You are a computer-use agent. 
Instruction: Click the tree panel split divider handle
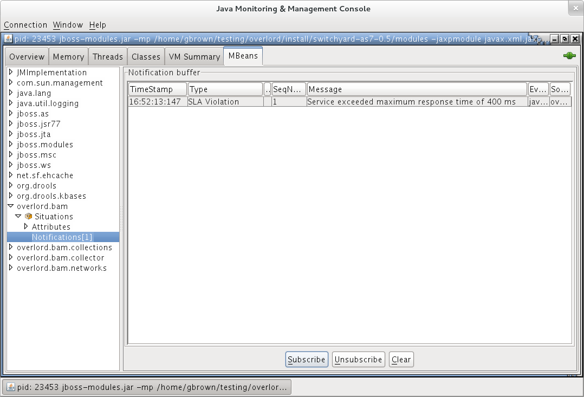[121, 219]
